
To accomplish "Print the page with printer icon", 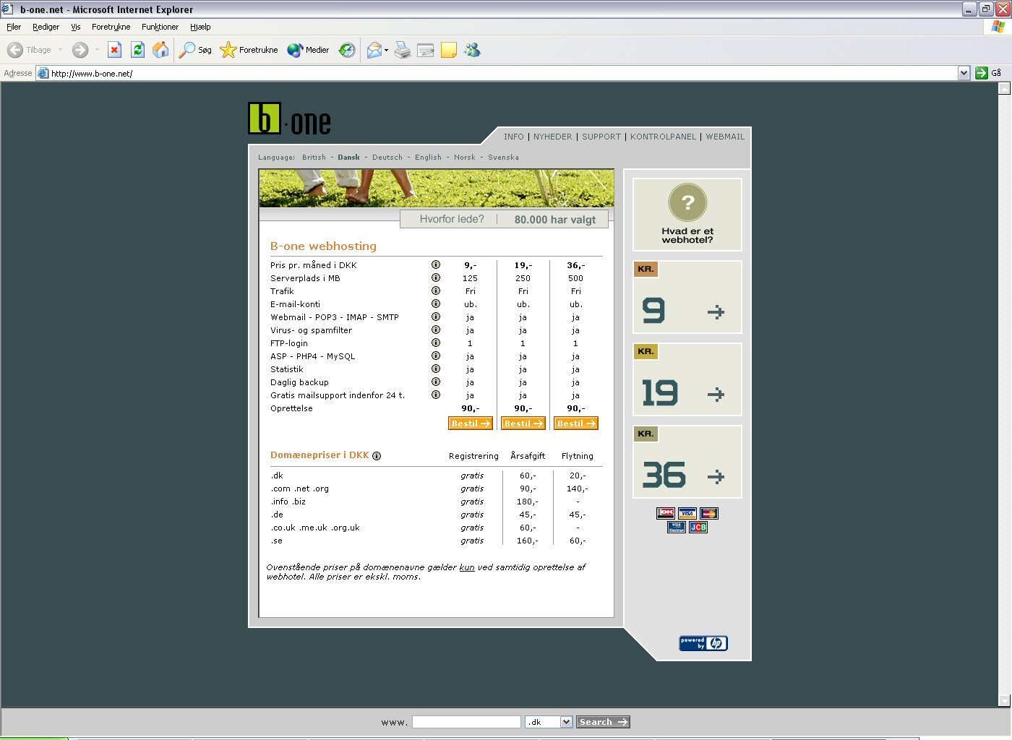I will 403,50.
